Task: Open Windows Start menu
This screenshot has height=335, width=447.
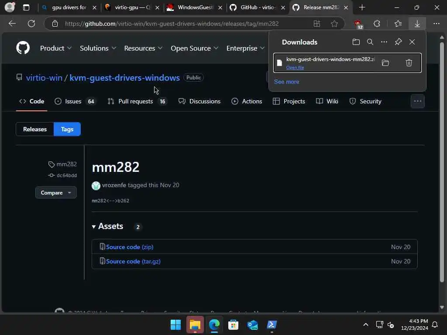Action: point(175,325)
